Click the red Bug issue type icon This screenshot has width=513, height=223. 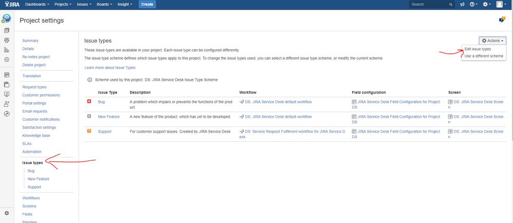point(89,102)
